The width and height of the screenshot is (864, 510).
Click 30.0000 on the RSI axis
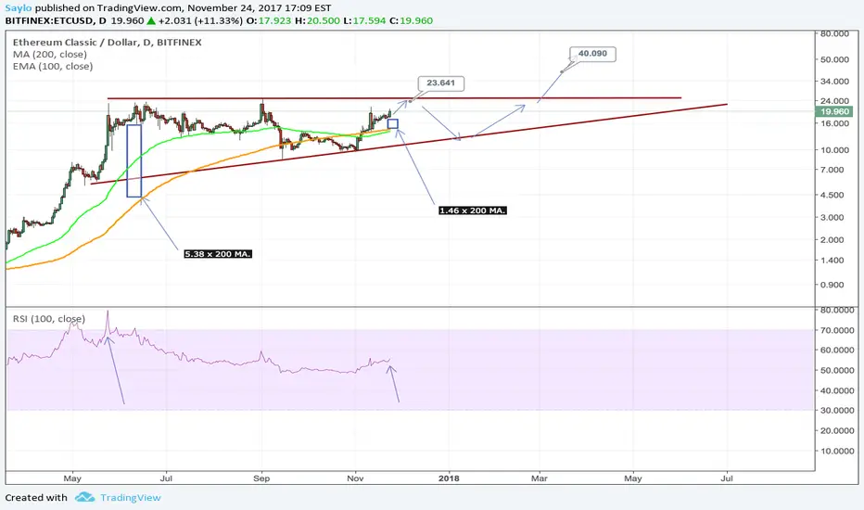[x=837, y=410]
